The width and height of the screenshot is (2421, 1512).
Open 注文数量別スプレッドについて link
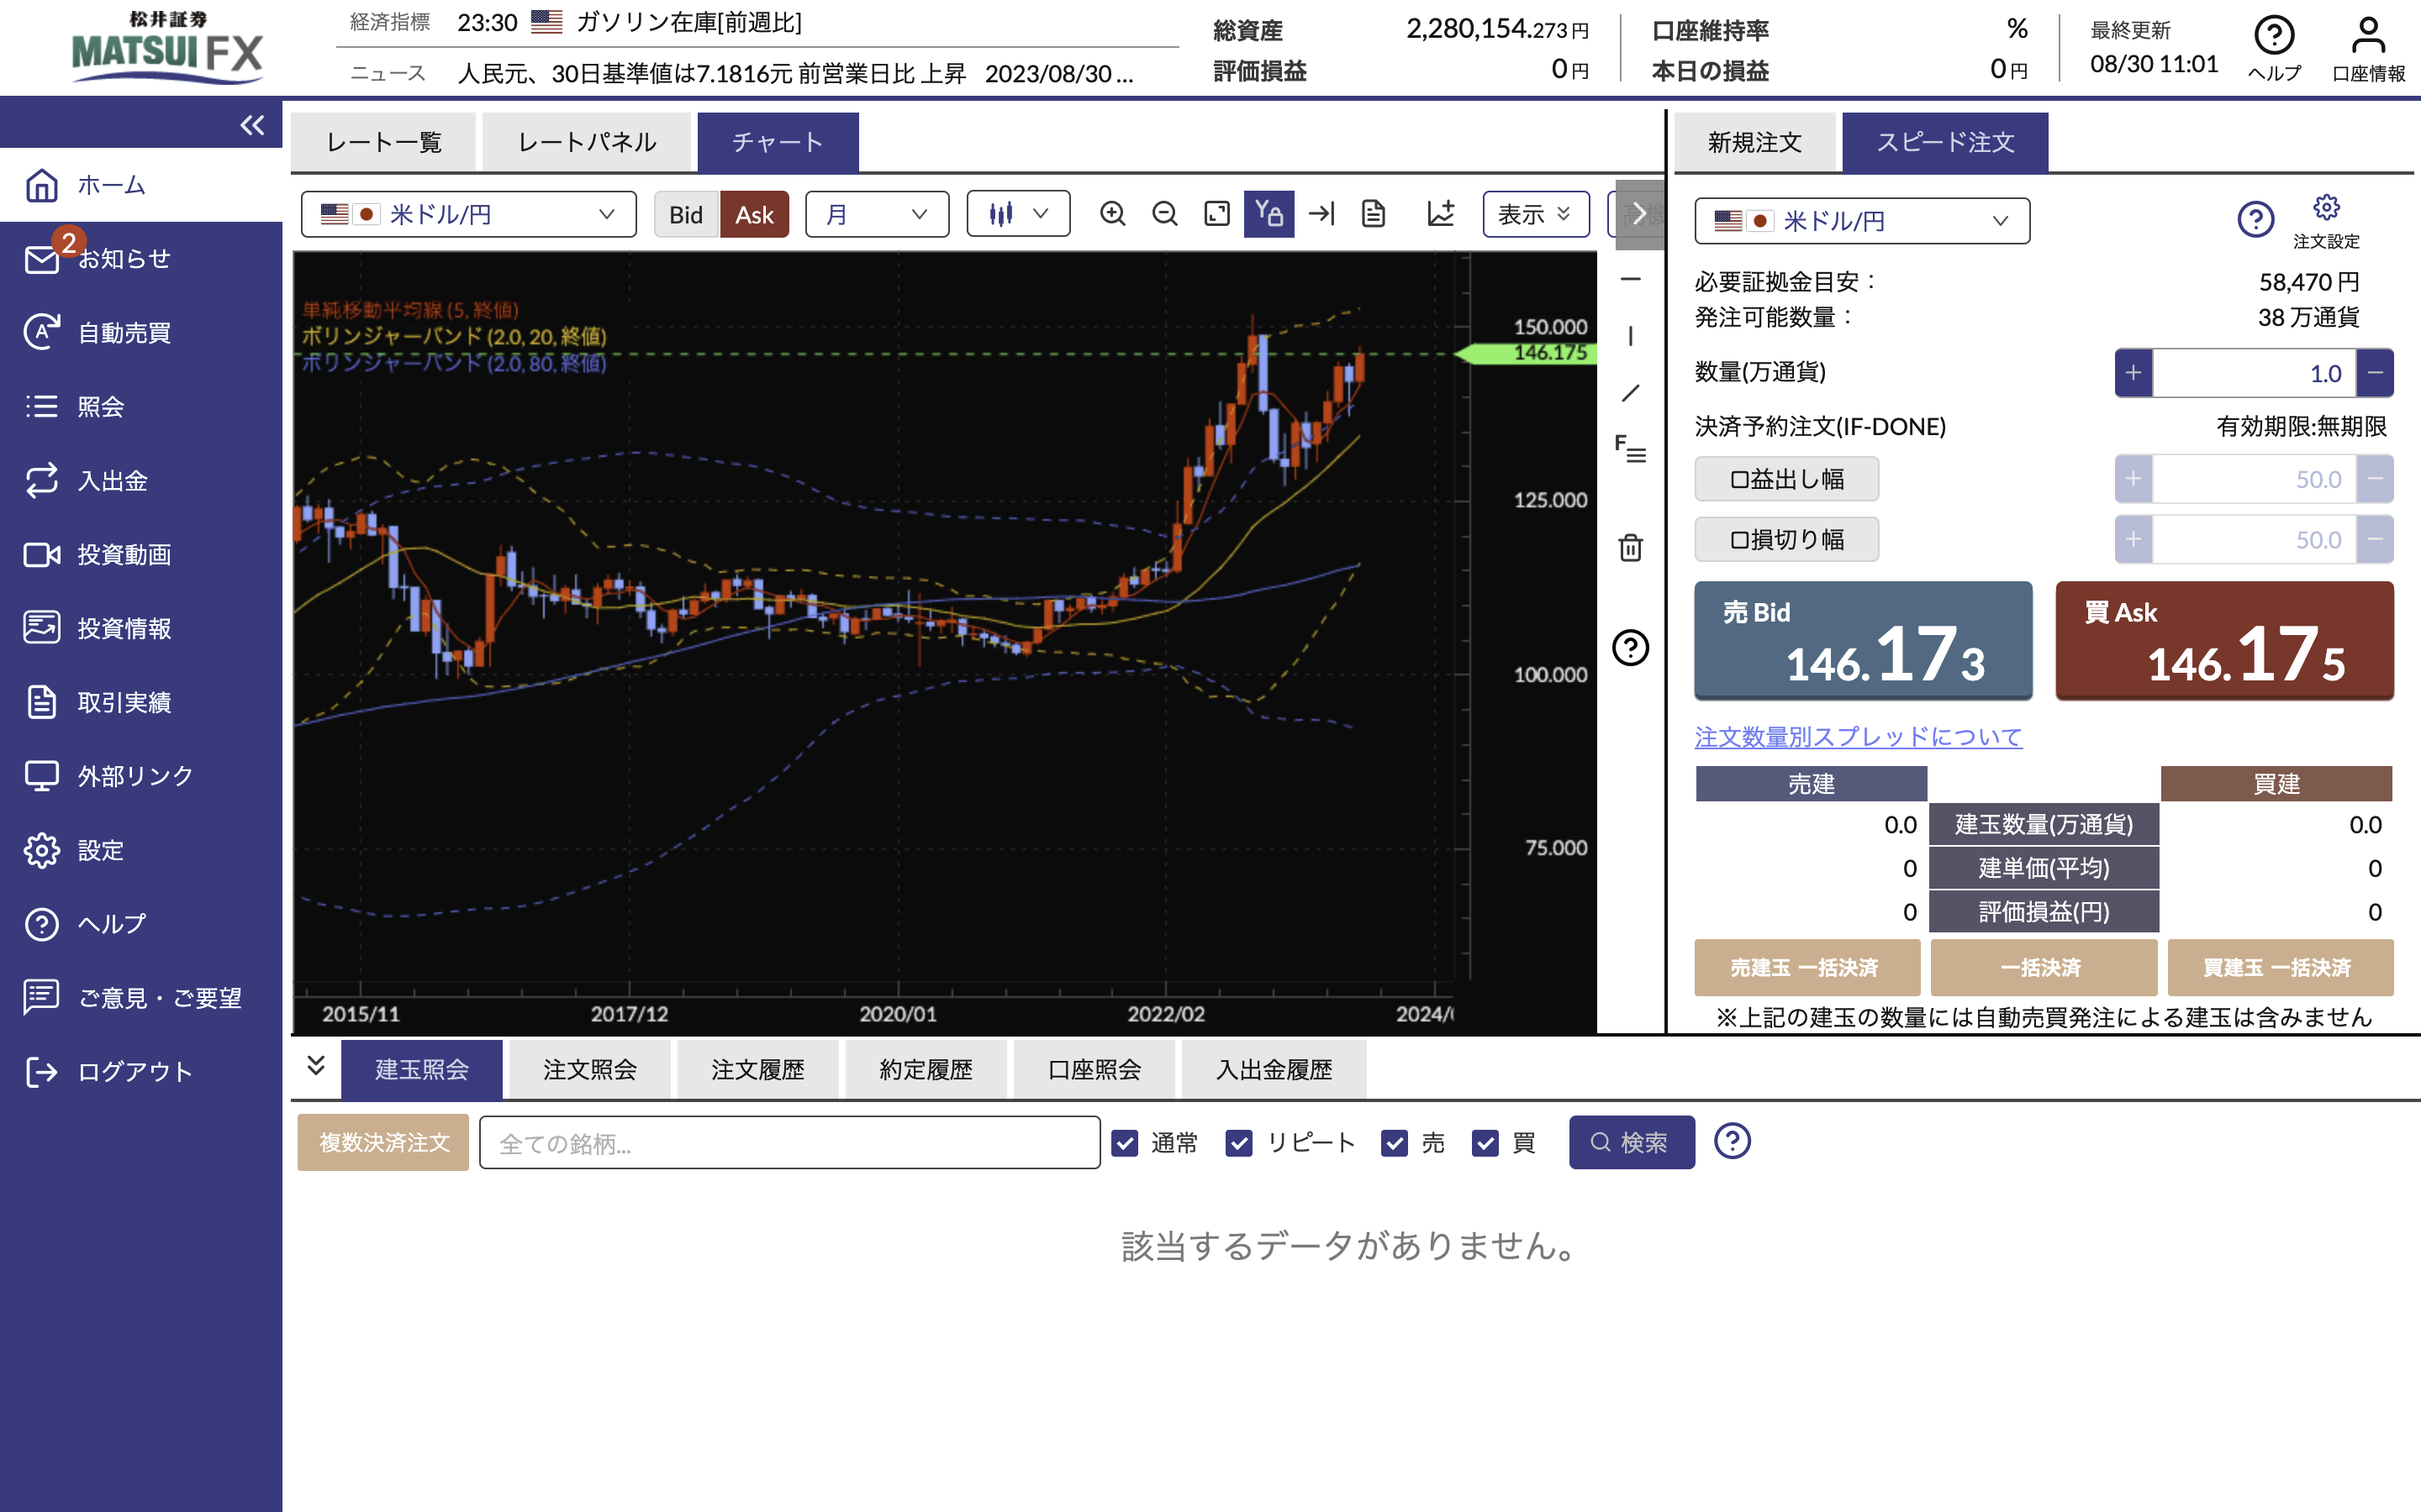[x=1858, y=737]
